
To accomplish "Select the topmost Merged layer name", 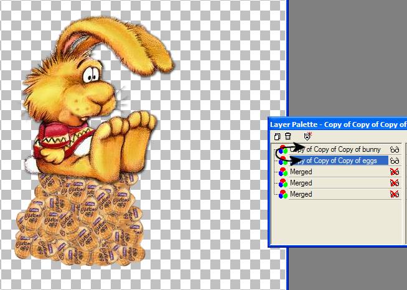I will pyautogui.click(x=301, y=172).
